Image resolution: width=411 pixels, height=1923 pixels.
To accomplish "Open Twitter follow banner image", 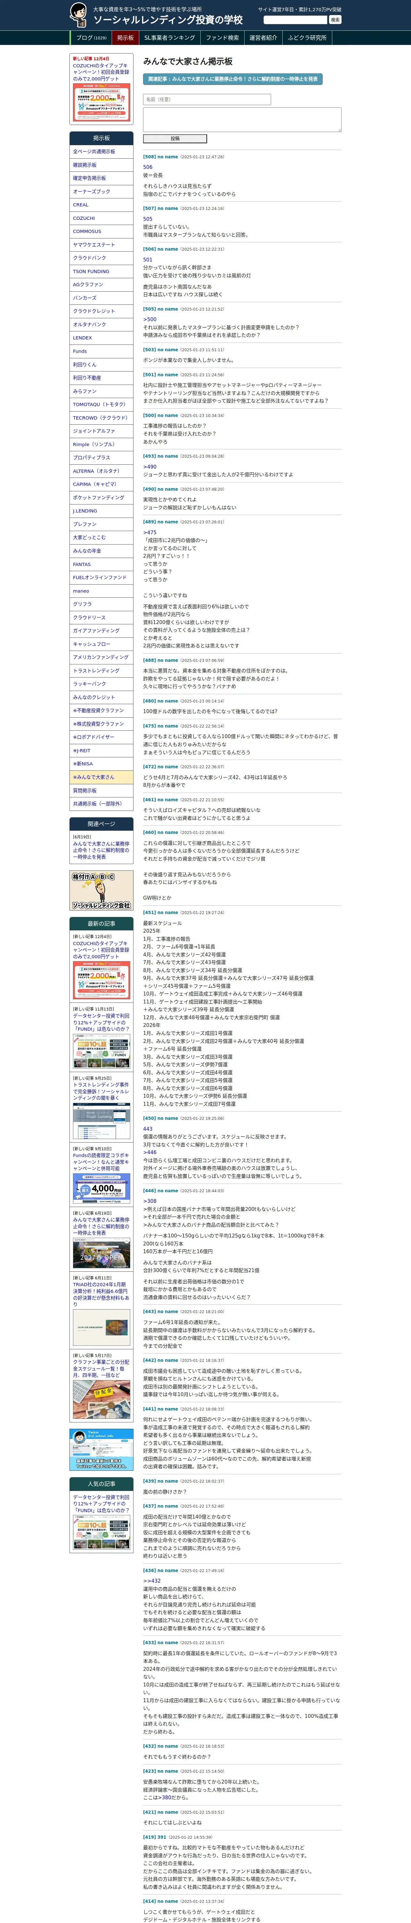I will tap(101, 1450).
